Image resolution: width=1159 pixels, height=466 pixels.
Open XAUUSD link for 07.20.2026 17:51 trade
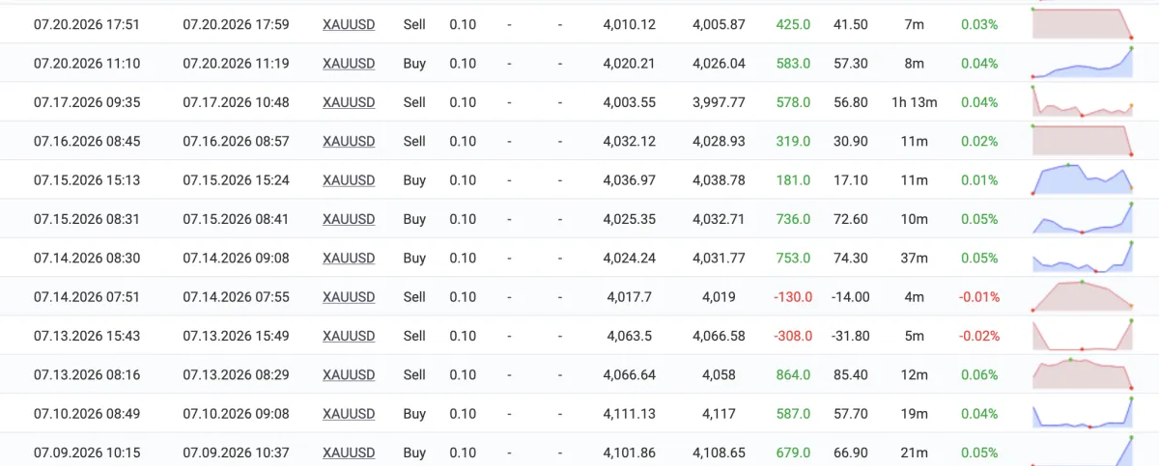349,24
